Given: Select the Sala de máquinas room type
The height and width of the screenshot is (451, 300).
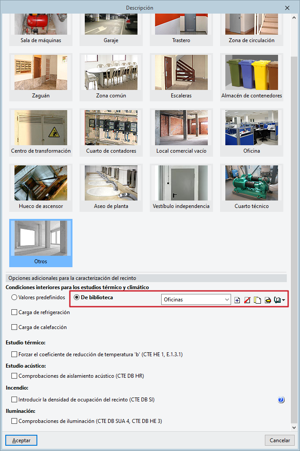Looking at the screenshot, I should coord(41,29).
